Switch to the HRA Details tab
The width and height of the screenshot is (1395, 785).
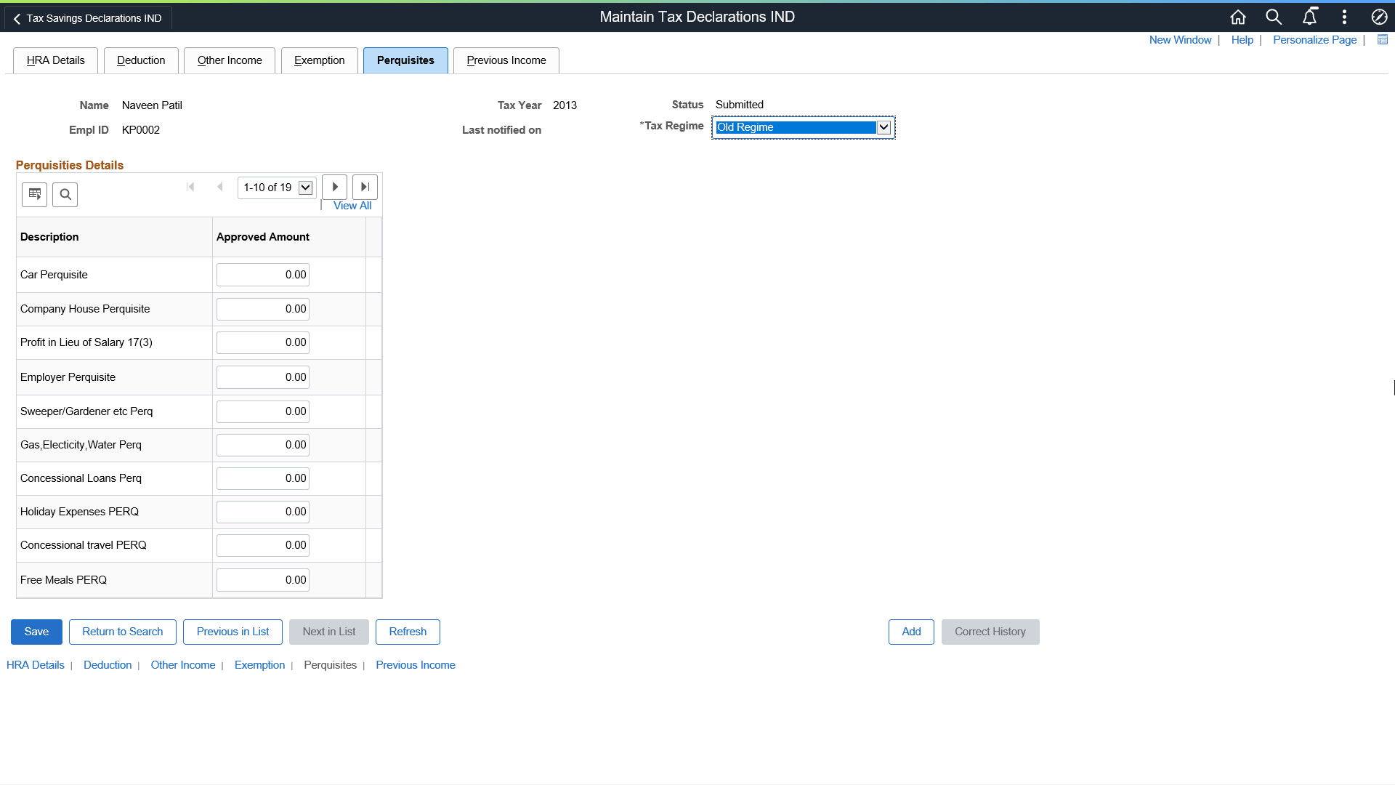55,60
